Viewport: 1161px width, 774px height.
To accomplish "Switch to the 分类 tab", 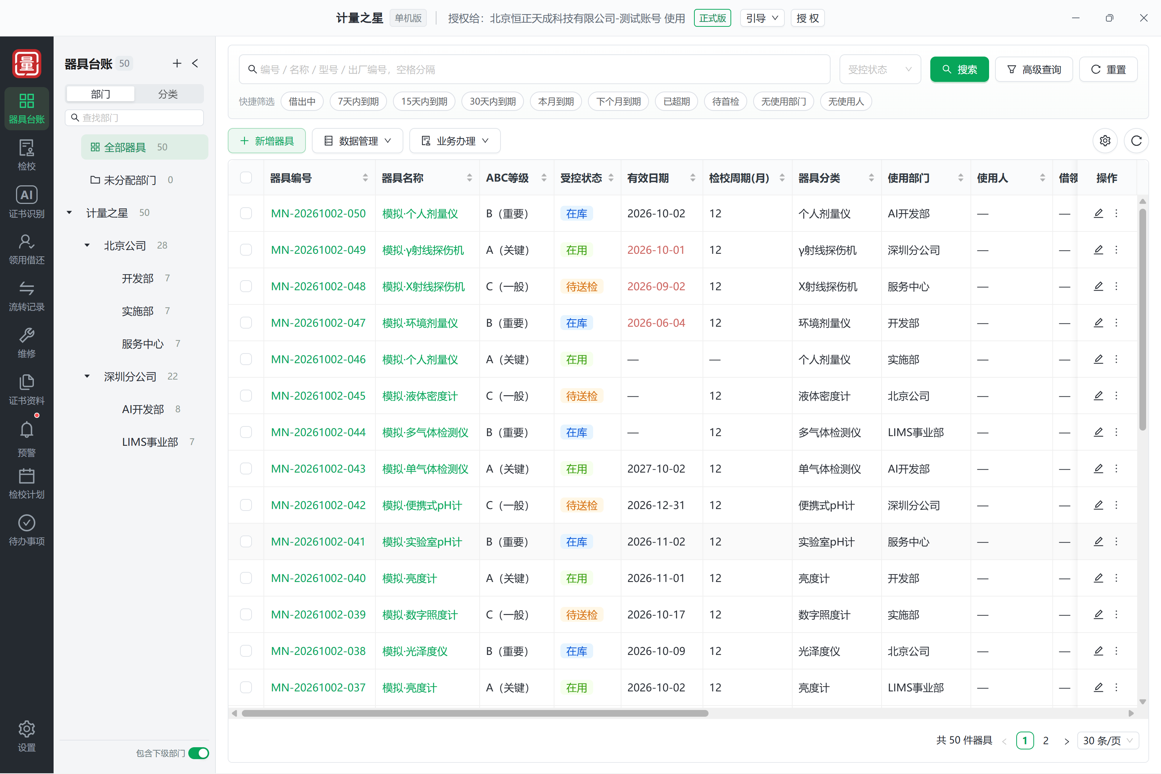I will [168, 94].
